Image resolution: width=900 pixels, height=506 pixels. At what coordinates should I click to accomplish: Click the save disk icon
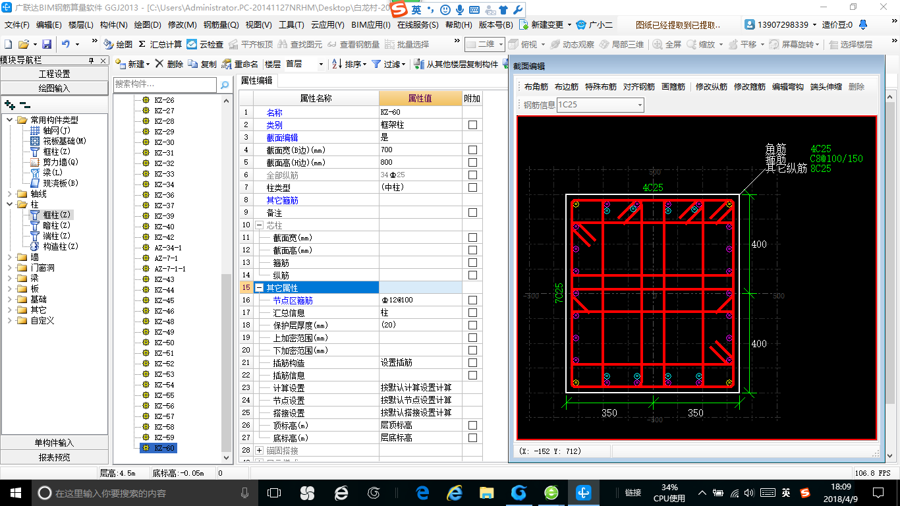click(x=47, y=44)
